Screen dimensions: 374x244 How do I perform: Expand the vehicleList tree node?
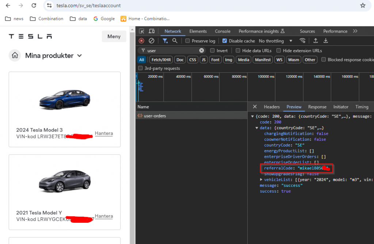click(x=261, y=179)
